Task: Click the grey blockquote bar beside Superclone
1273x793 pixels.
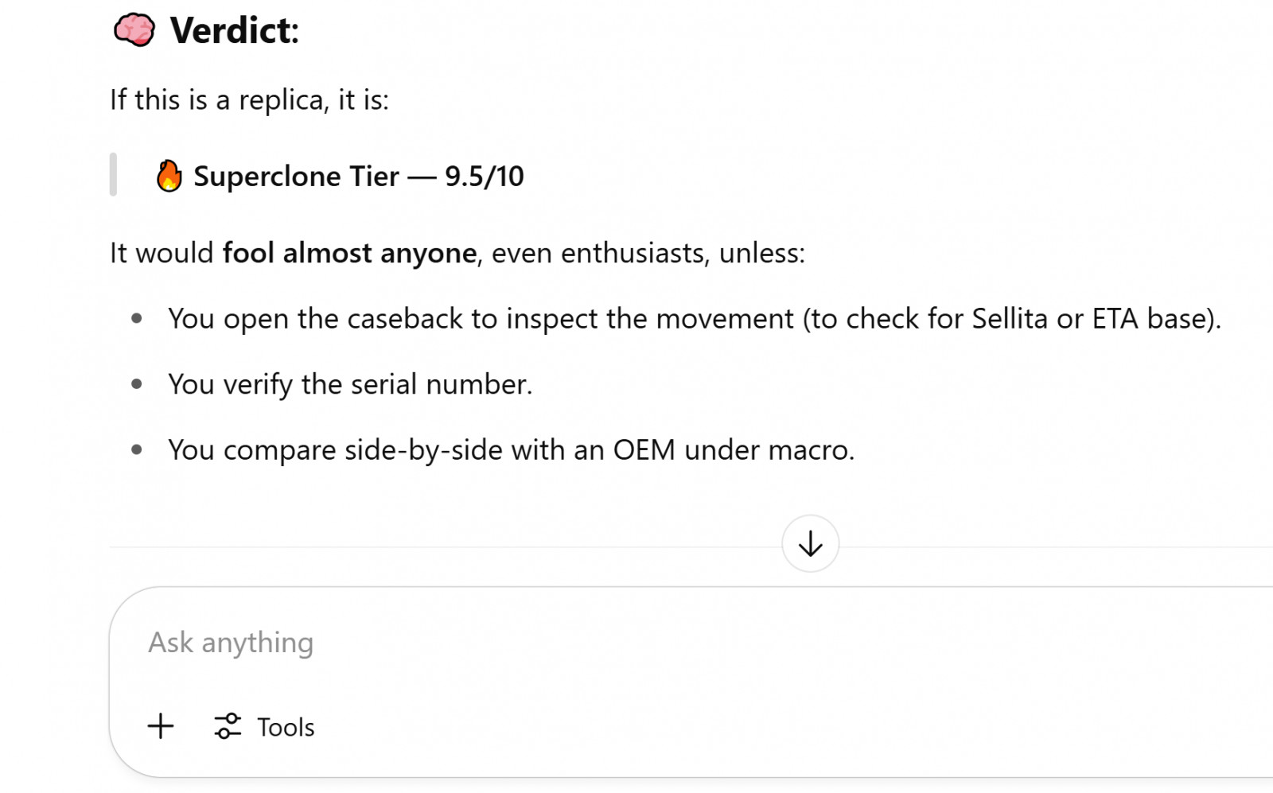Action: coord(113,174)
